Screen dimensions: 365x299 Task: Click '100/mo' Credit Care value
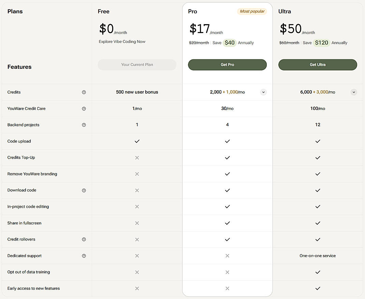click(318, 109)
